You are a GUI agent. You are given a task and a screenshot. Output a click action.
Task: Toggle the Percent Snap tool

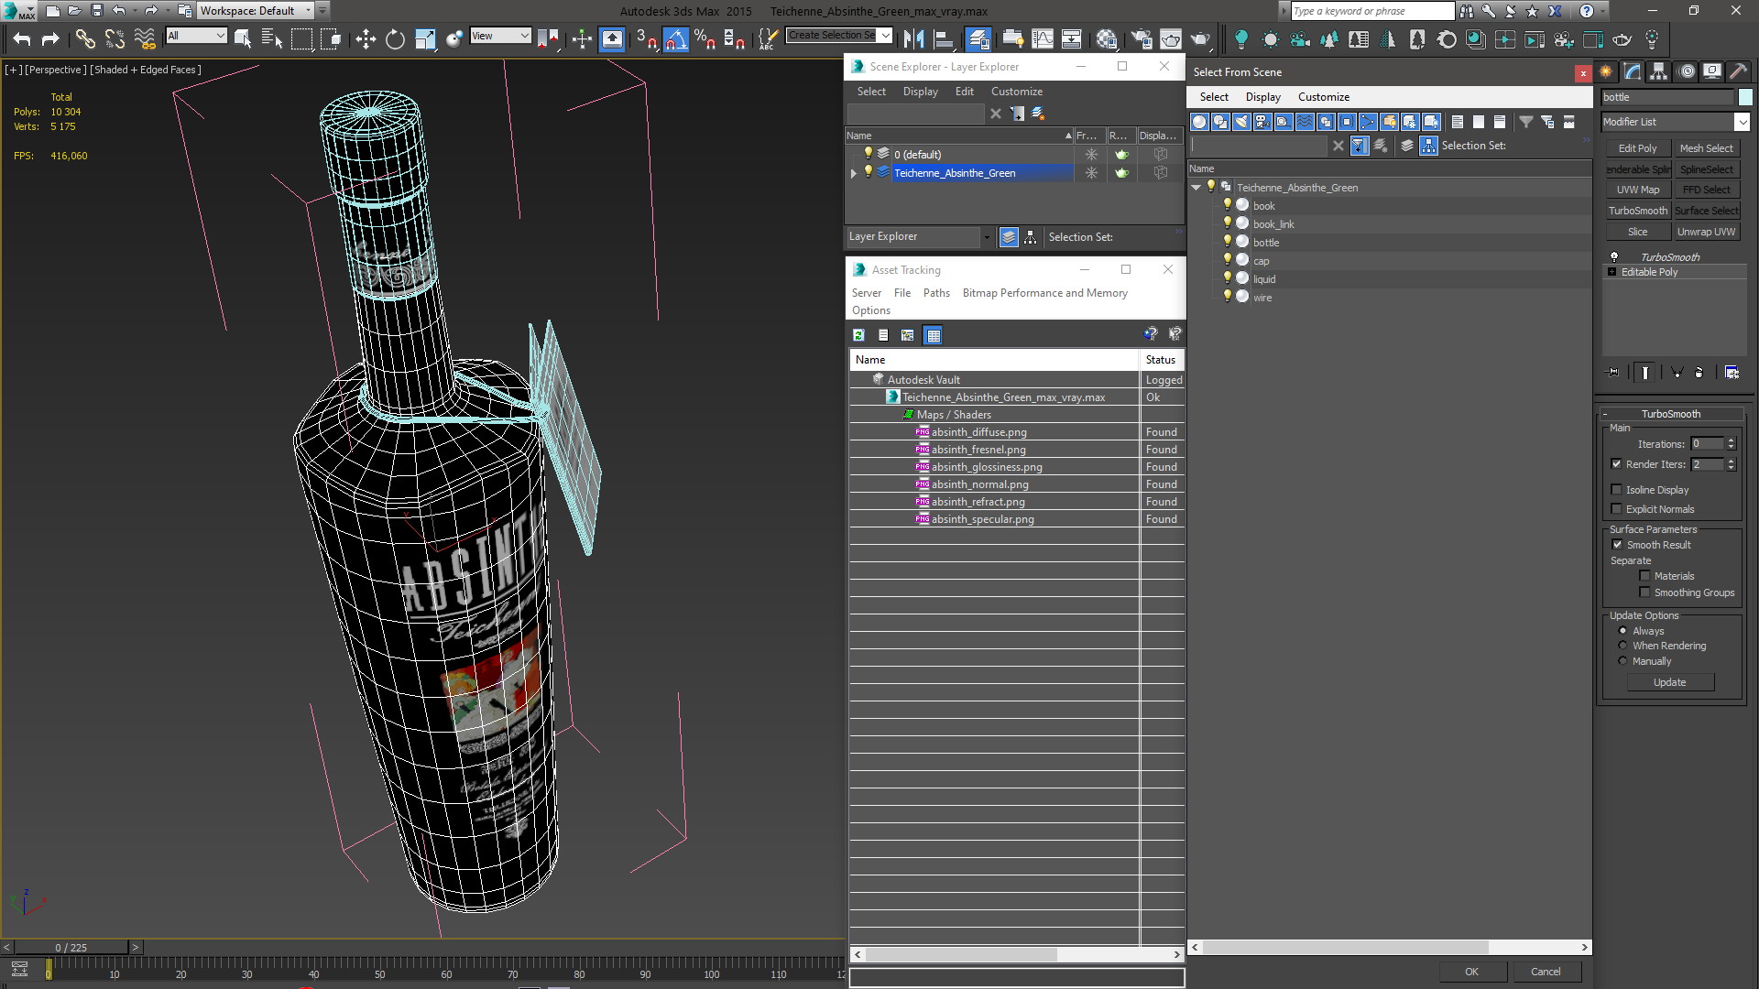(705, 38)
